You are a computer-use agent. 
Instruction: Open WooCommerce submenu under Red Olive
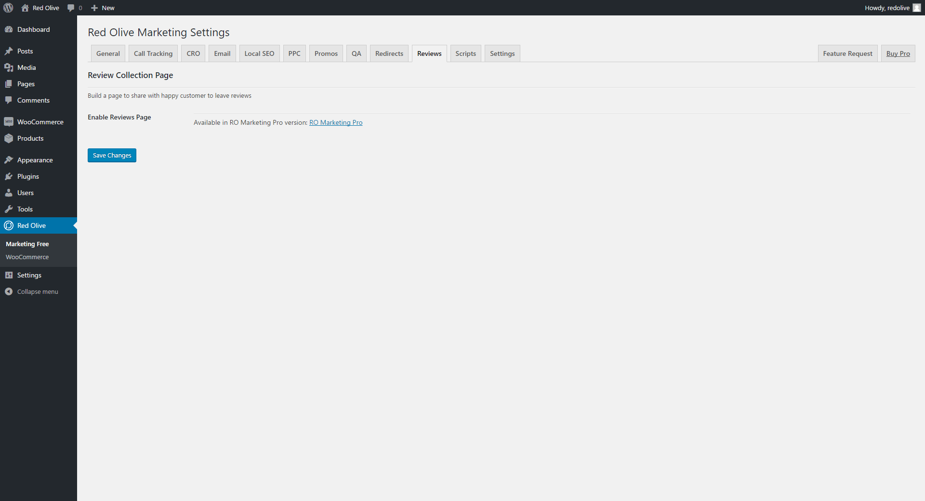[27, 257]
